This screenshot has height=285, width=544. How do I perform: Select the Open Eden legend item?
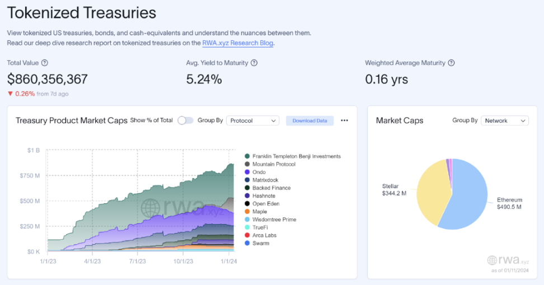[266, 204]
